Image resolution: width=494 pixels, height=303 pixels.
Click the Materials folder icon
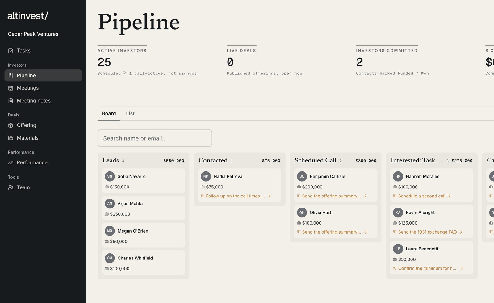pyautogui.click(x=11, y=138)
